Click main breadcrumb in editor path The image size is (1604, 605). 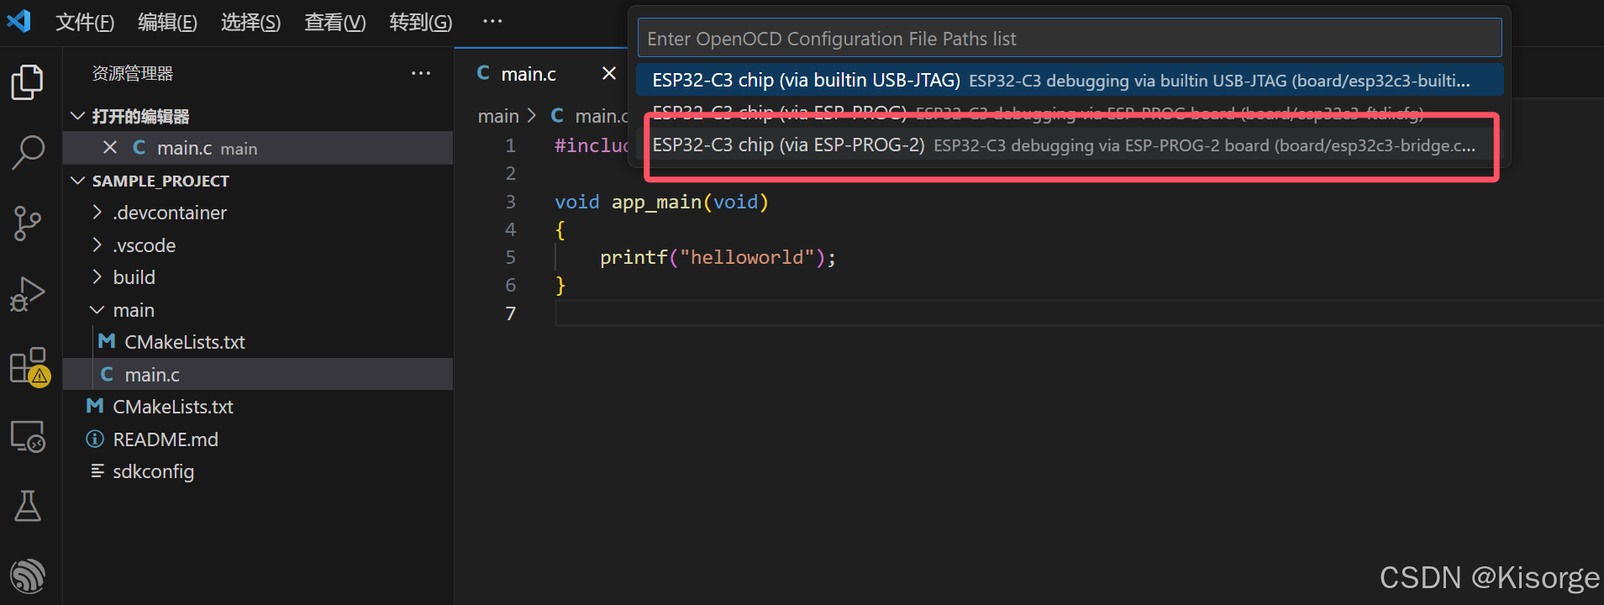pos(498,116)
